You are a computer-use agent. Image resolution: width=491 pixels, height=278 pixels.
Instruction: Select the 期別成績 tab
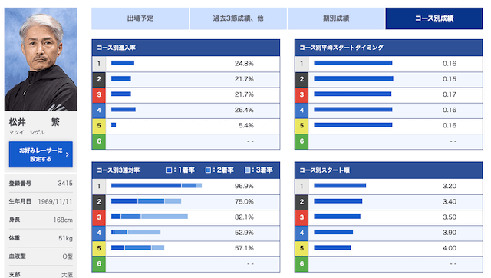tap(336, 18)
